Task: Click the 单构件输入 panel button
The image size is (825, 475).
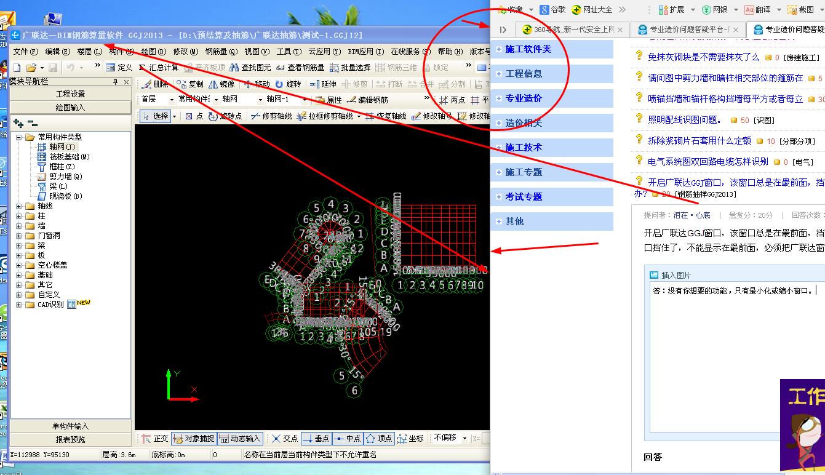Action: tap(71, 426)
